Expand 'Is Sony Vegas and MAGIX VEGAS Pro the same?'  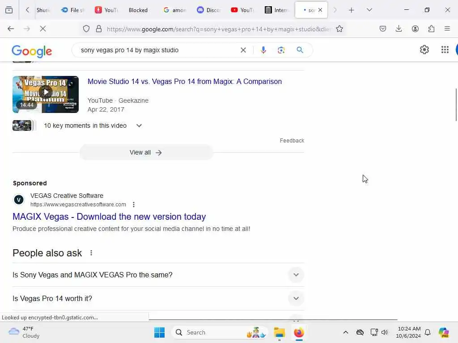[158, 275]
